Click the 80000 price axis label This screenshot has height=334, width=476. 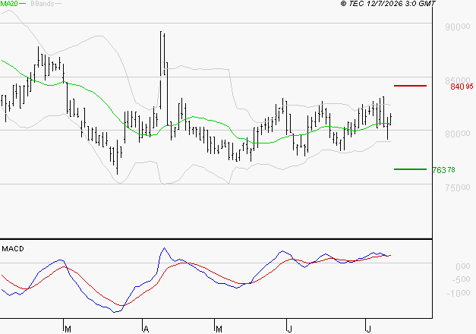458,134
